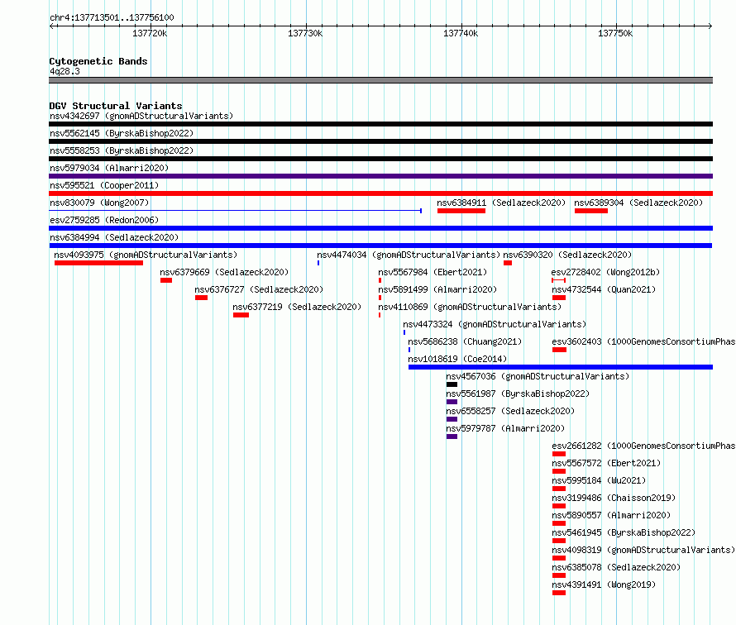Select the nsv4110869 gnomADStructuralVariants label
The width and height of the screenshot is (736, 625).
(470, 307)
